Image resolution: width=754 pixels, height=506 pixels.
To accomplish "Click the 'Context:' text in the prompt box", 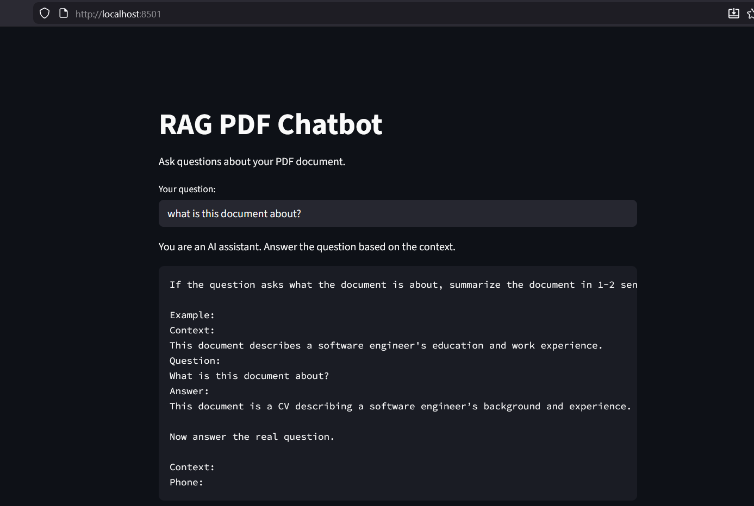I will tap(191, 330).
